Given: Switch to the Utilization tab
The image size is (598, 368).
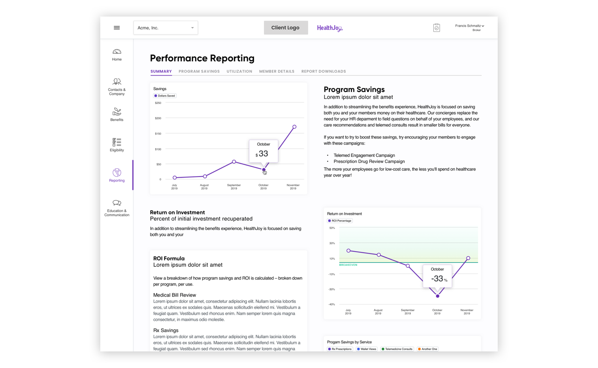Looking at the screenshot, I should tap(239, 71).
